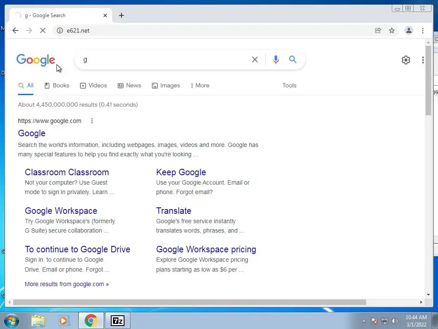Open the taskbar clock 10:44 AM
438x329 pixels.
[416, 321]
